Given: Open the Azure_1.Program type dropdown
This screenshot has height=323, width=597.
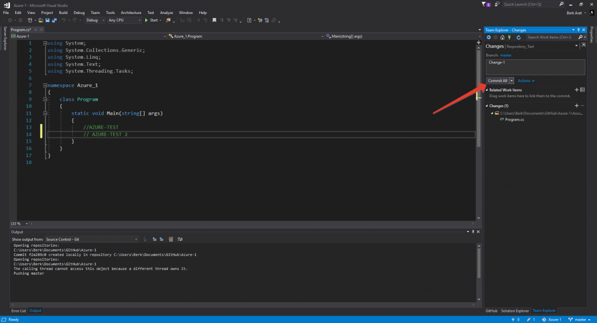Looking at the screenshot, I should click(246, 37).
